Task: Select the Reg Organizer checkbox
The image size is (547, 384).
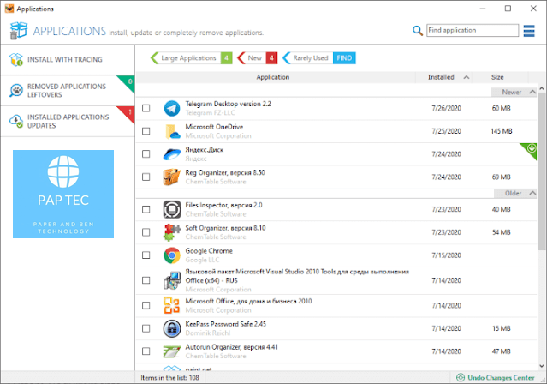Action: (146, 177)
